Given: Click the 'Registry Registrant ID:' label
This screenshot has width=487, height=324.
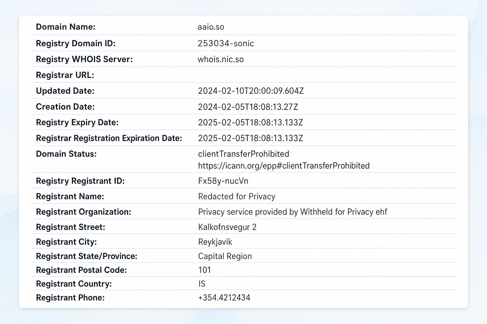Looking at the screenshot, I should click(x=80, y=181).
